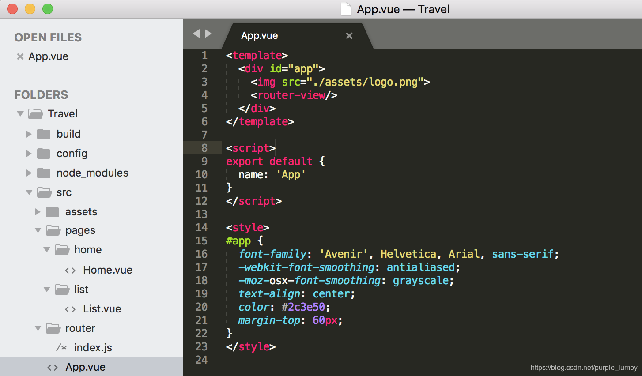
Task: Click the markup icon beside Home.vue
Action: tap(70, 270)
